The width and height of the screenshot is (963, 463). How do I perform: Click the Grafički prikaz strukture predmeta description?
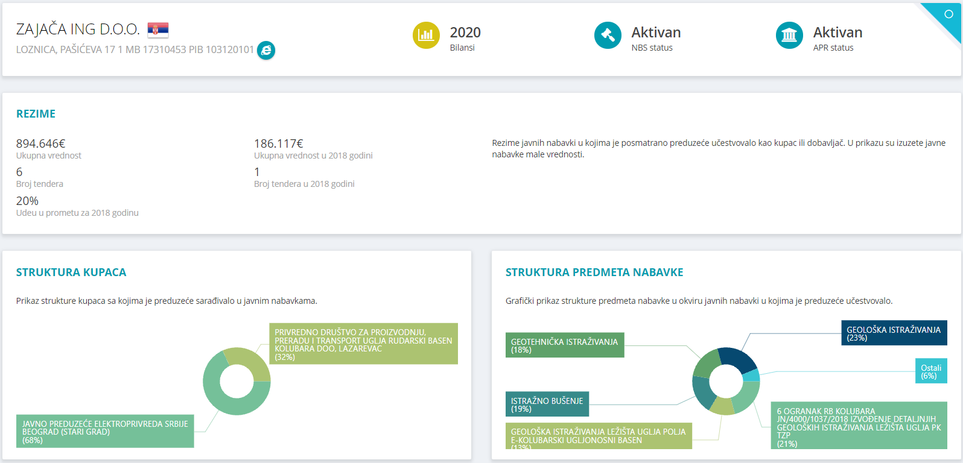[x=699, y=301]
